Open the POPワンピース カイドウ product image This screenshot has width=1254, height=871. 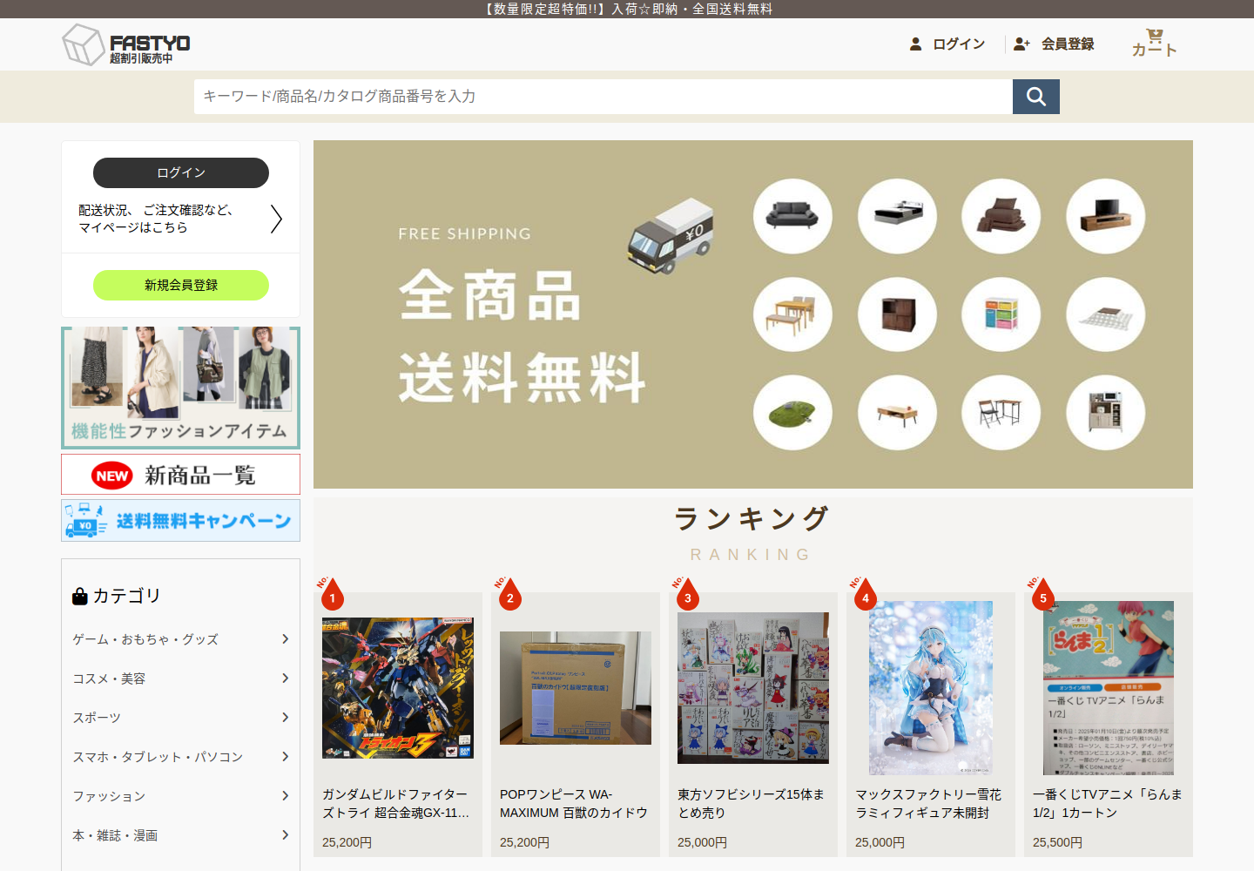point(576,688)
